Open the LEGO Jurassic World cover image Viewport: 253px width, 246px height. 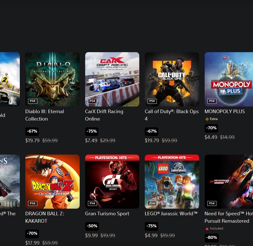point(172,182)
